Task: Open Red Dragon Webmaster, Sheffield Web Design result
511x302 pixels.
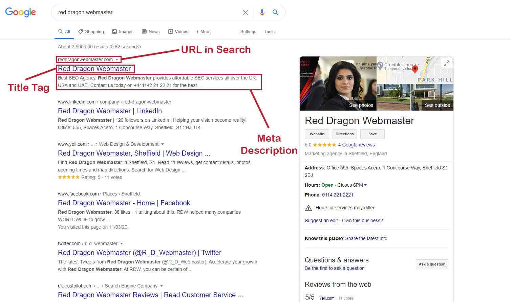Action: pos(134,153)
